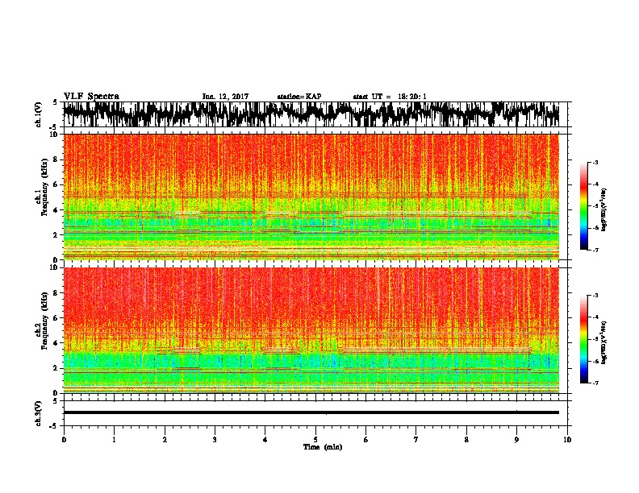Click the time axis tick label "1"
Image resolution: width=639 pixels, height=493 pixels.
click(x=114, y=440)
